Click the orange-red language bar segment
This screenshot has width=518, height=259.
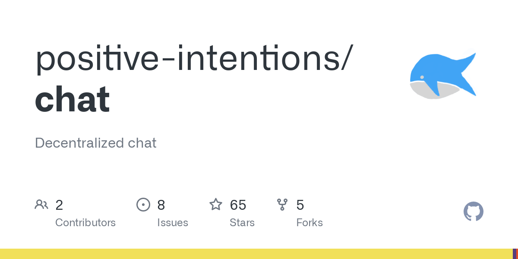click(517, 254)
